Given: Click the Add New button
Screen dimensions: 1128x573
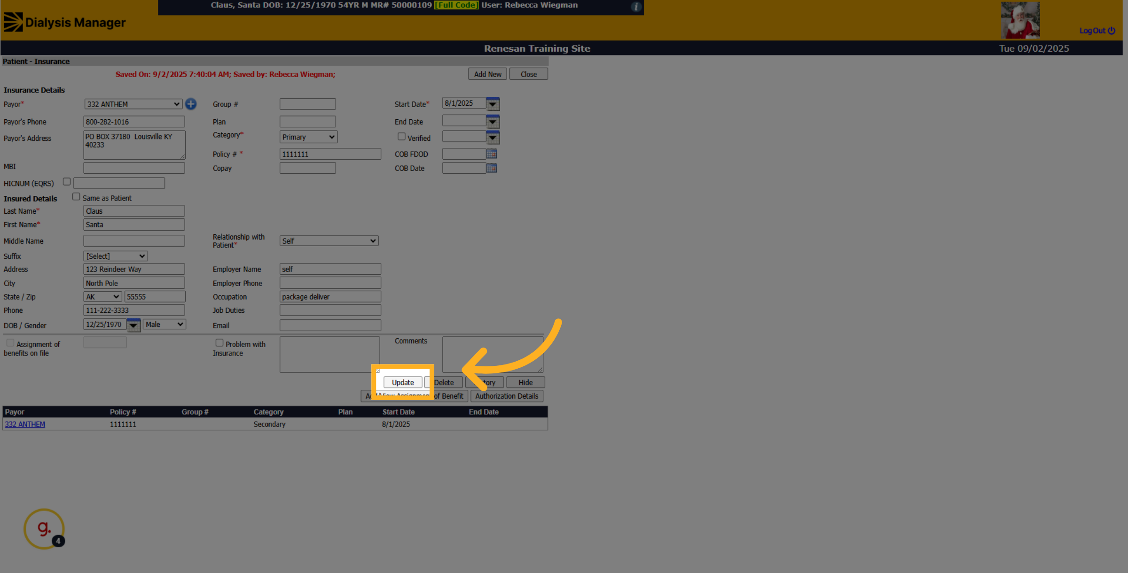Looking at the screenshot, I should point(487,74).
